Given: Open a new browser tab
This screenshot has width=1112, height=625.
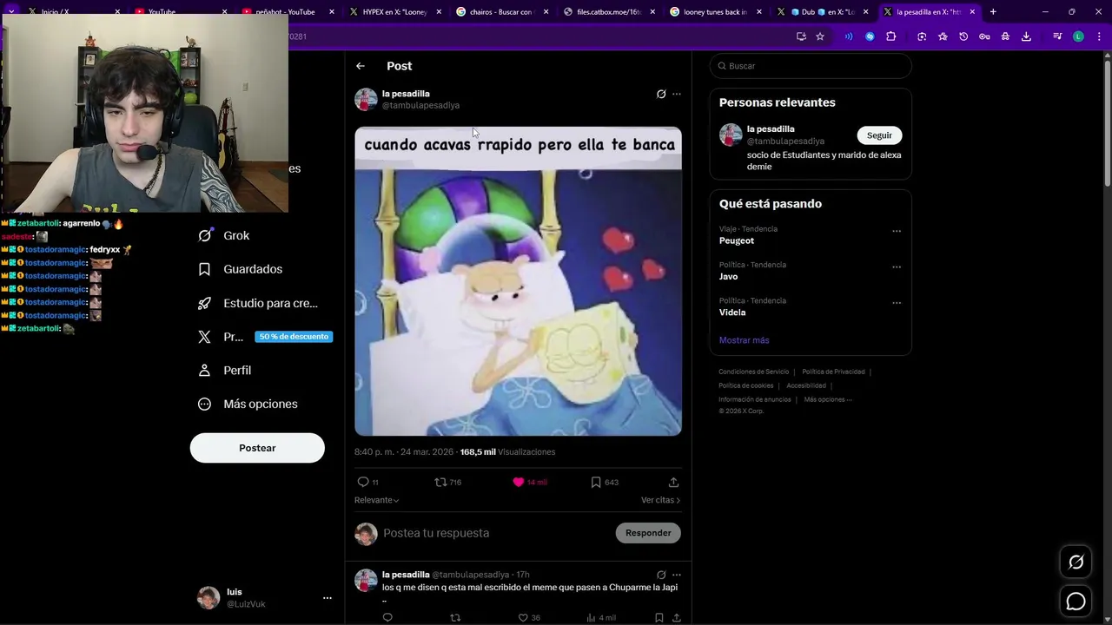Looking at the screenshot, I should 993,11.
